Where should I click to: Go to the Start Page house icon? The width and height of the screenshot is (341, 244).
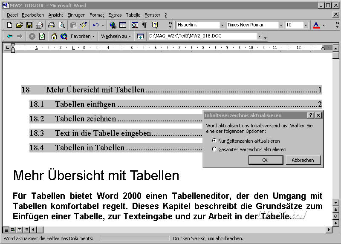click(54, 36)
